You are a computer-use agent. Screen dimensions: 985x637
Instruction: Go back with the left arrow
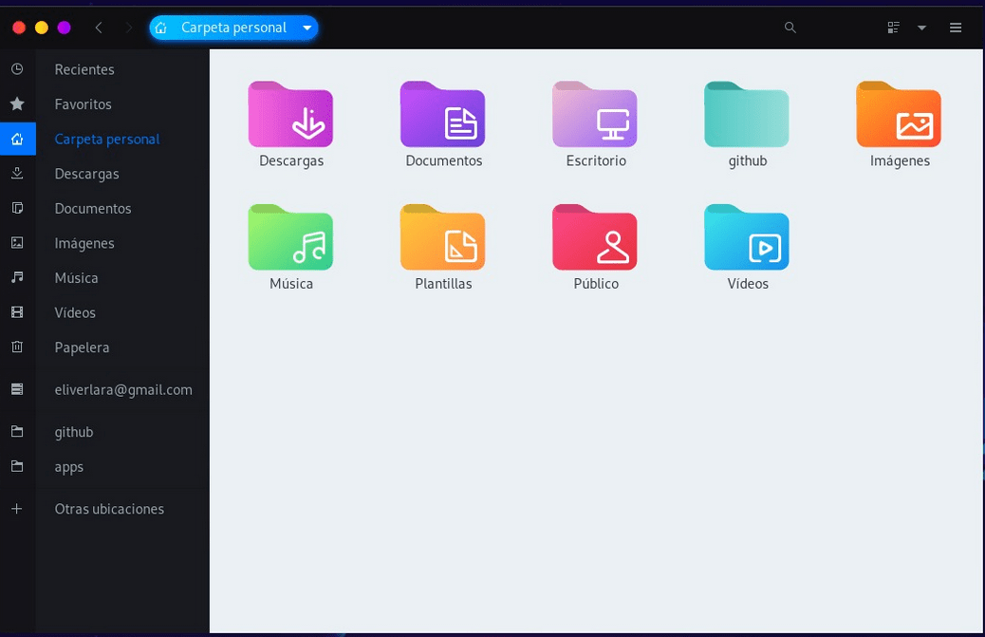click(x=99, y=28)
